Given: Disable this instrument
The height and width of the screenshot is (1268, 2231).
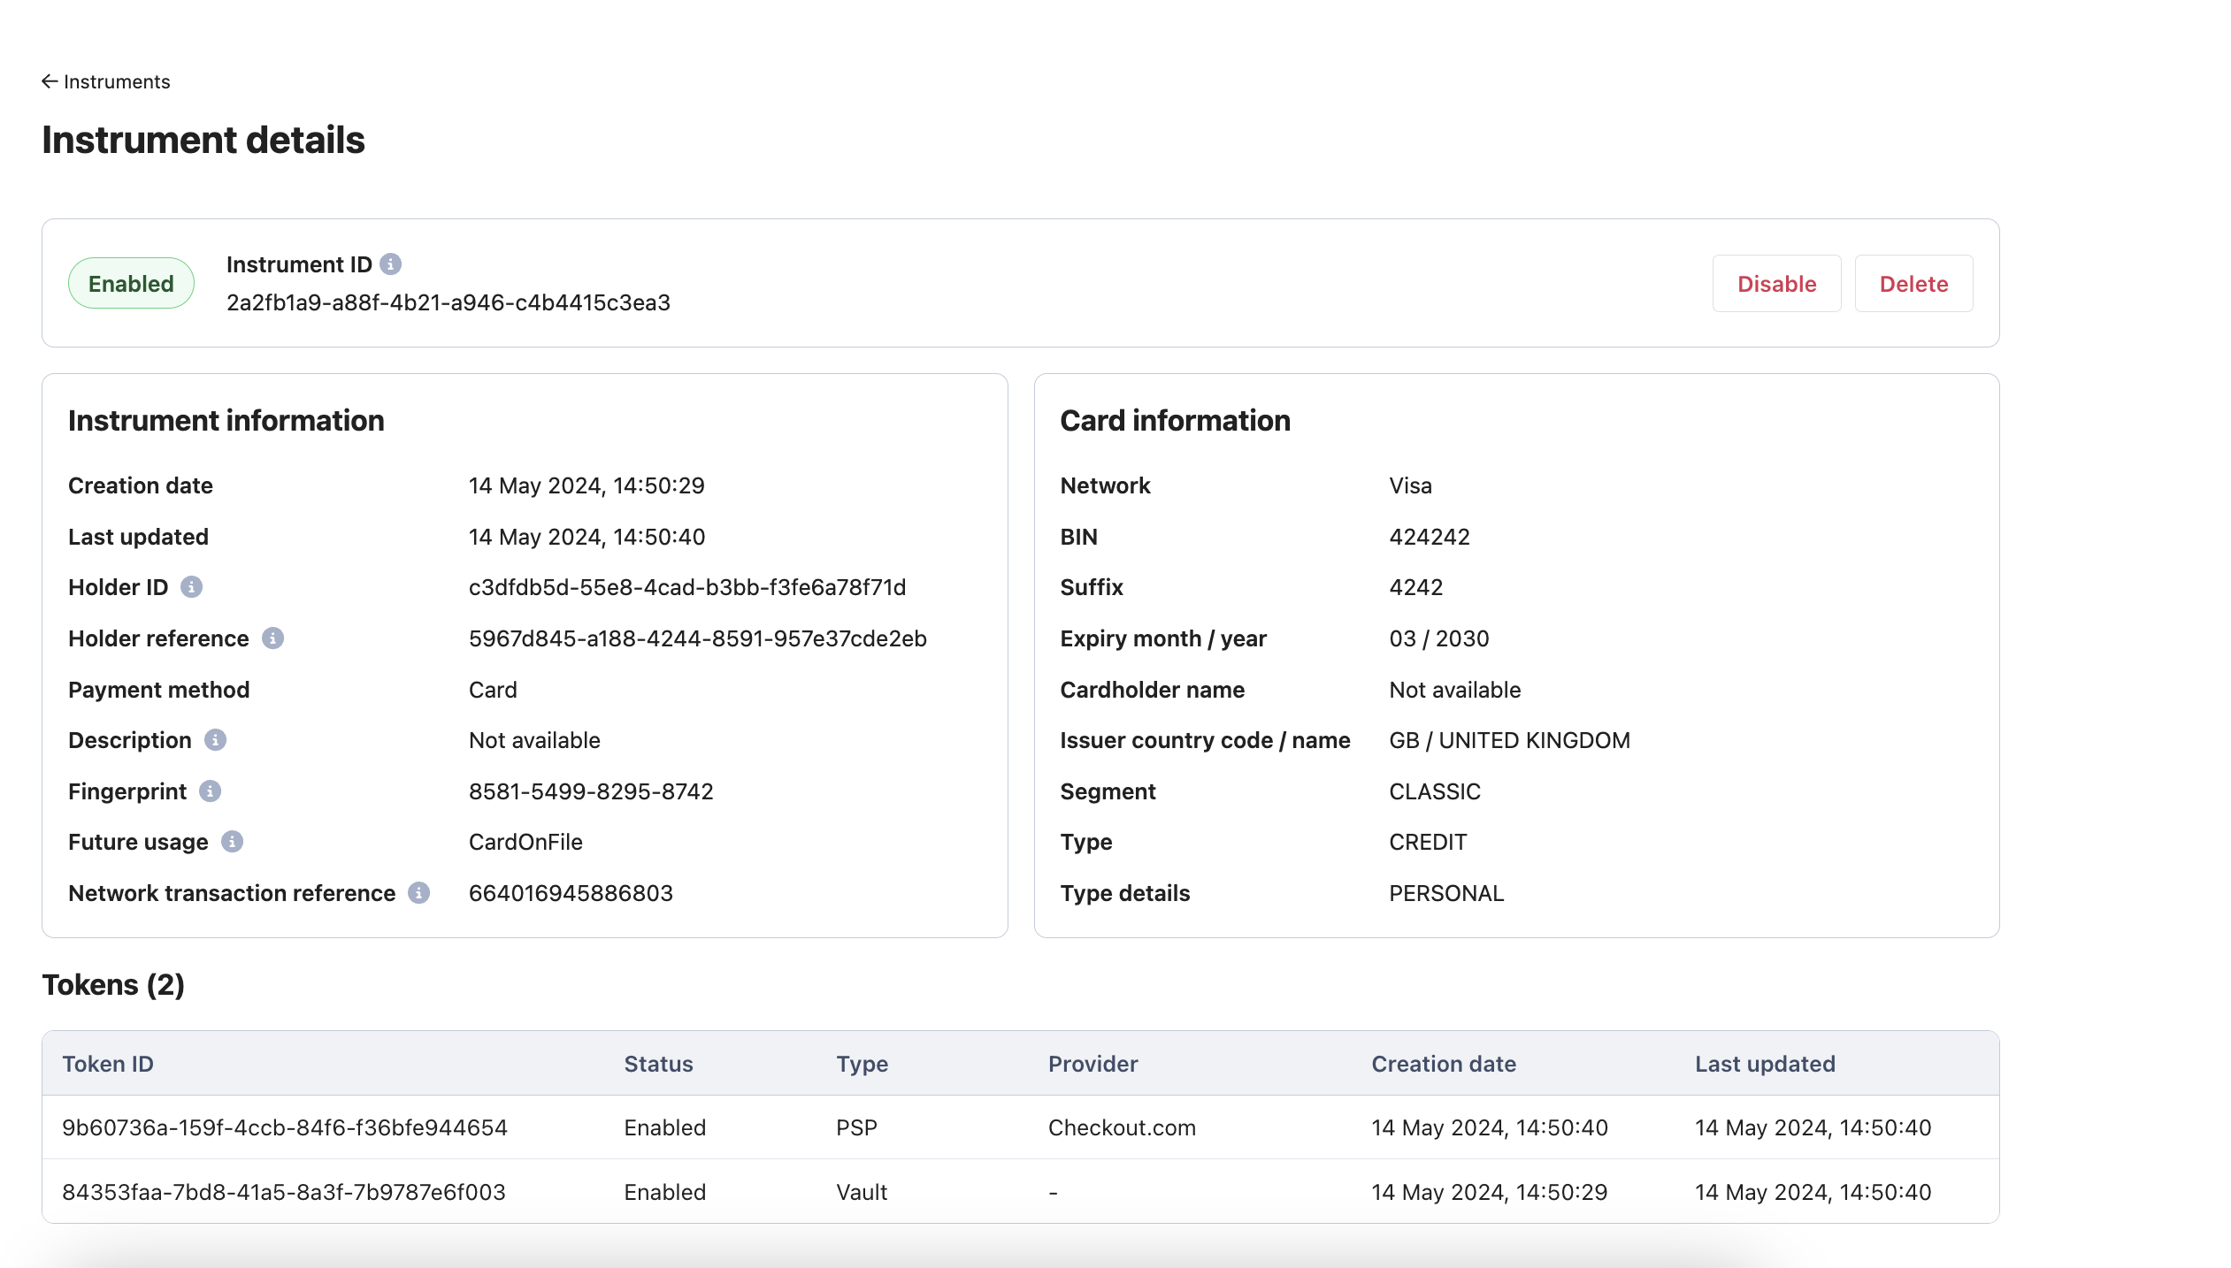Looking at the screenshot, I should coord(1776,284).
